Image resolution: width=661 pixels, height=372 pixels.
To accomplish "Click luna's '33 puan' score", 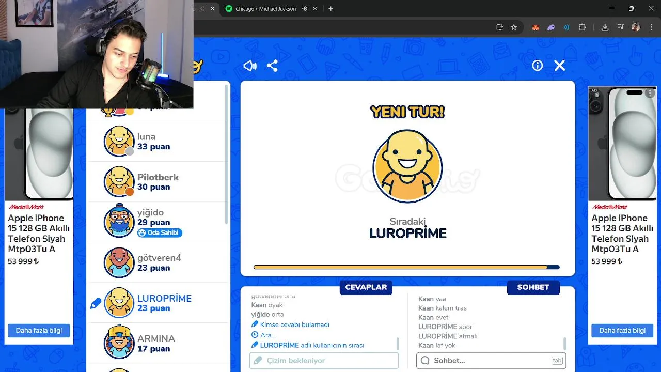I will (153, 147).
